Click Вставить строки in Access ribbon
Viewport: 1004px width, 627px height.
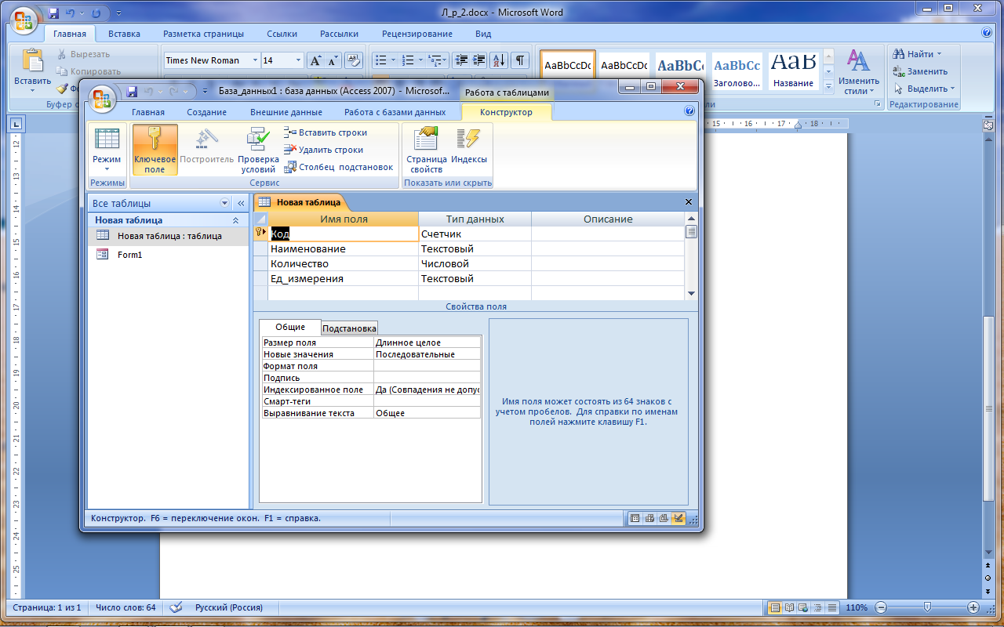click(x=326, y=132)
